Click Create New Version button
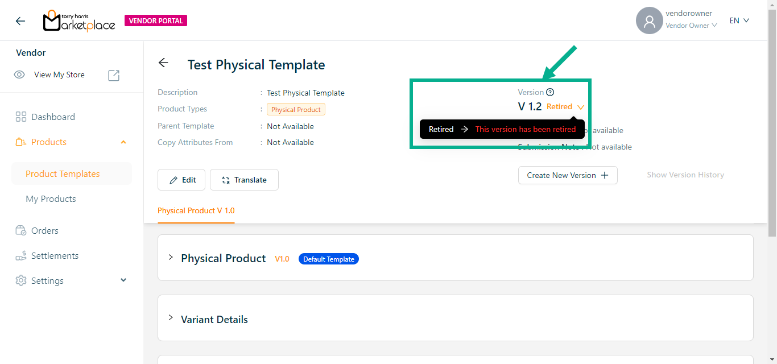The height and width of the screenshot is (364, 777). coord(567,175)
